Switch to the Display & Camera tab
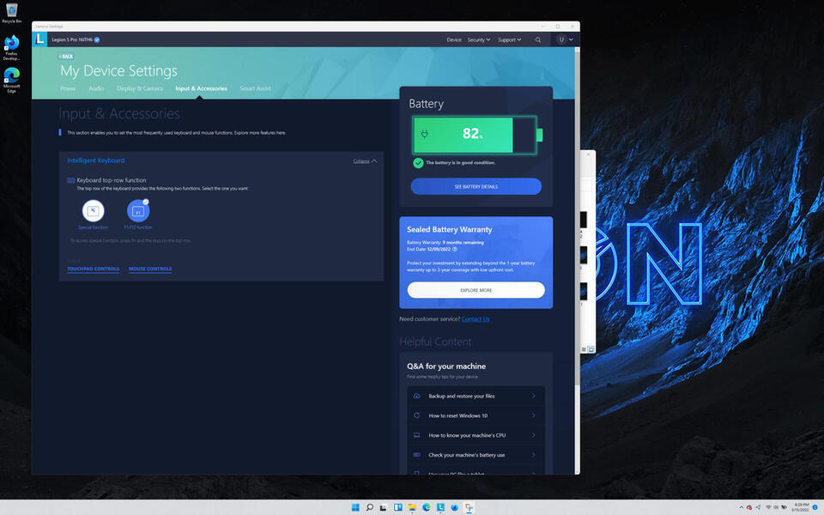This screenshot has height=515, width=824. pos(140,88)
